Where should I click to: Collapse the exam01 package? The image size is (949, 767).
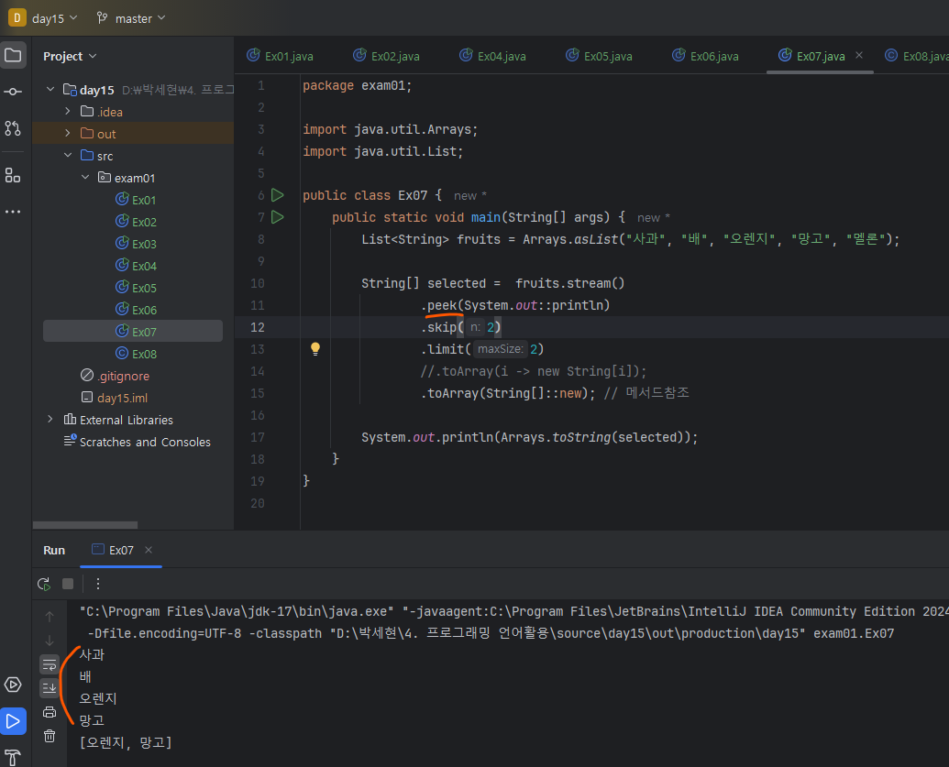click(85, 177)
